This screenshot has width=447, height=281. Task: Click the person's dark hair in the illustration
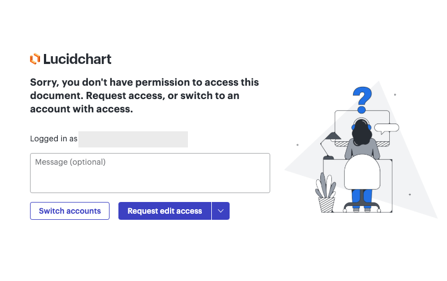coord(362,132)
